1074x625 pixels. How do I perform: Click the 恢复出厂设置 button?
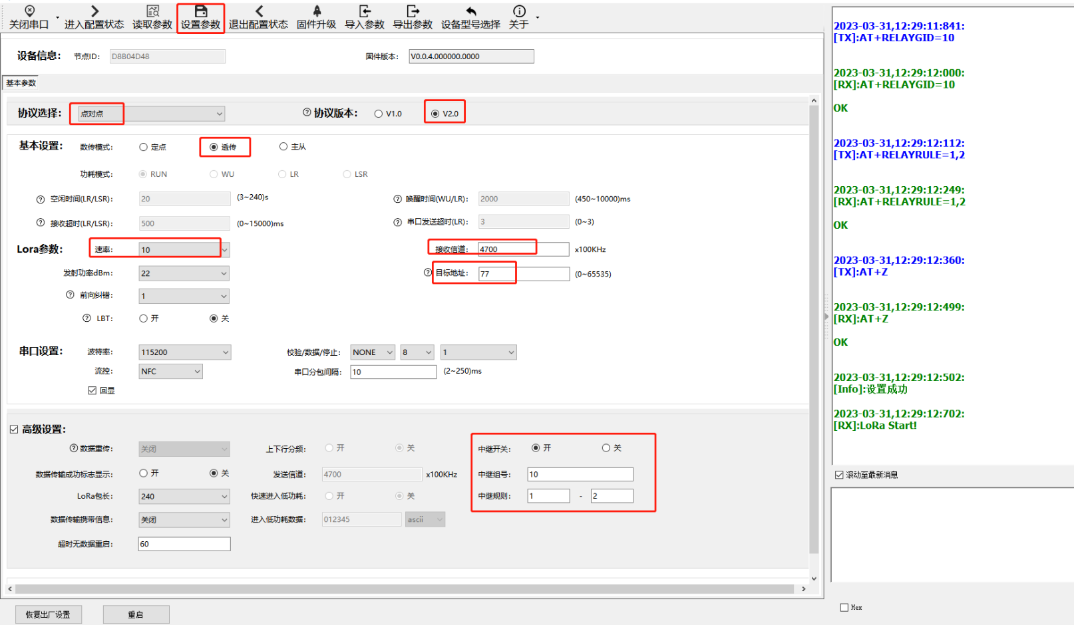click(49, 614)
